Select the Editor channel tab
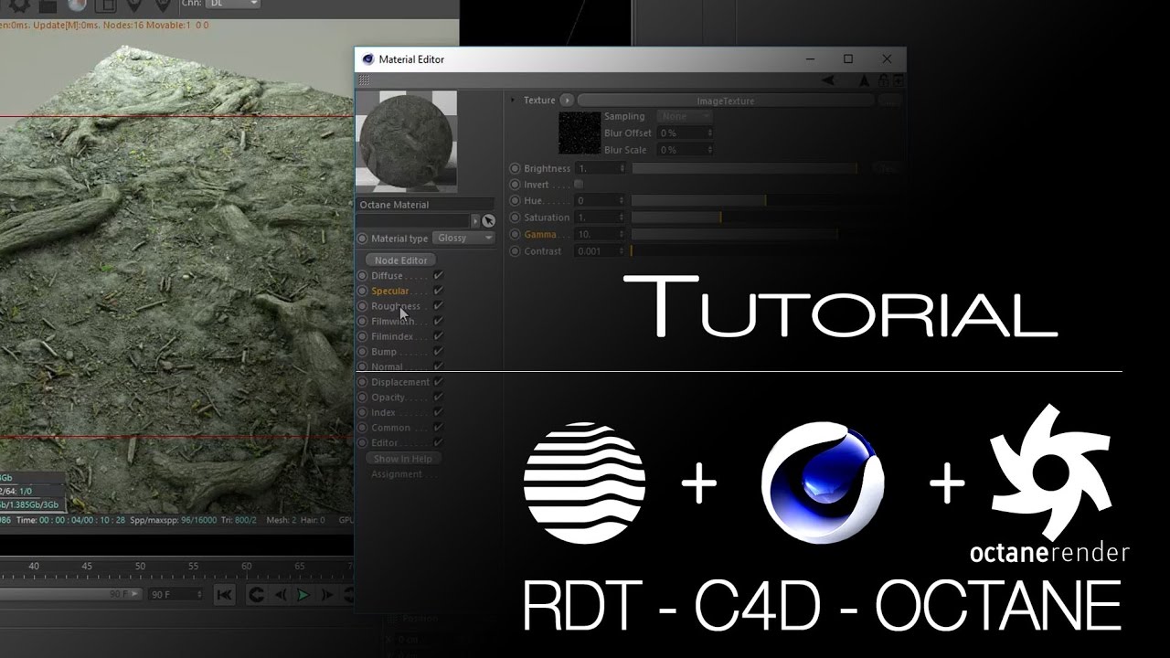The width and height of the screenshot is (1170, 658). tap(385, 443)
